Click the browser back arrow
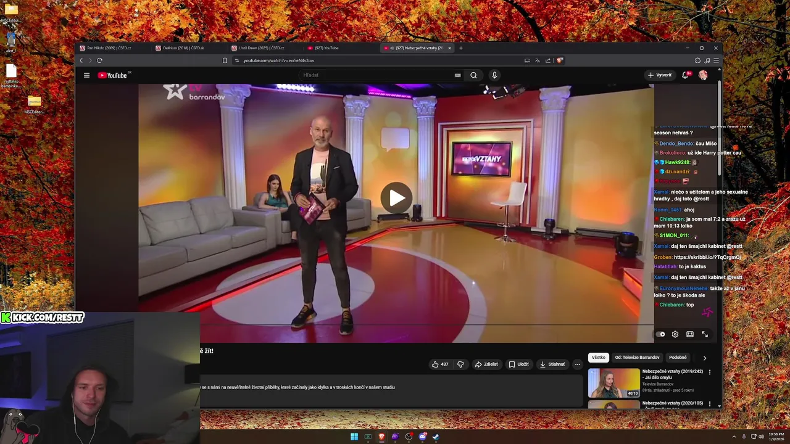The width and height of the screenshot is (790, 444). [x=81, y=60]
